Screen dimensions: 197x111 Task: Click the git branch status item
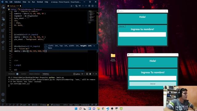point(23,105)
